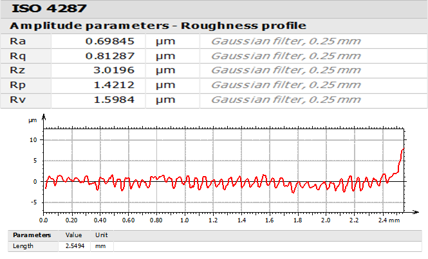Select the Rv value 1.5984
This screenshot has height=259, width=428.
click(114, 100)
